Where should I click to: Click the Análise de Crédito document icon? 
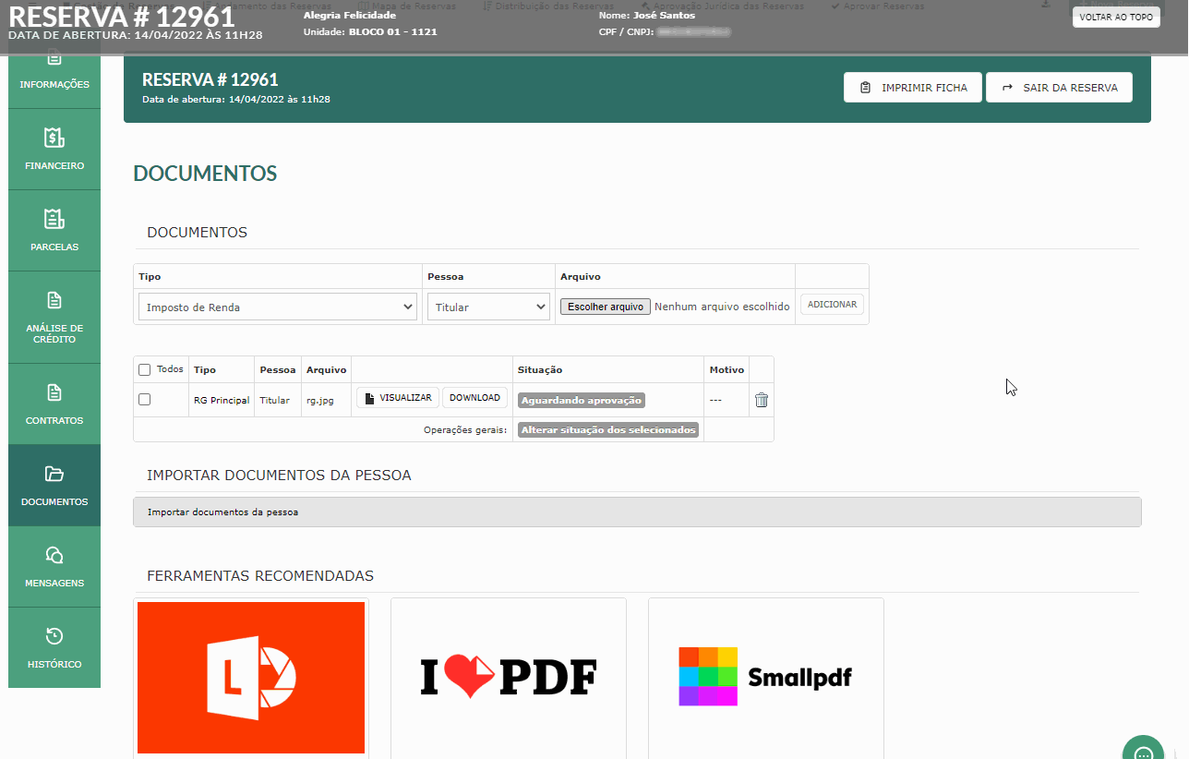coord(54,300)
